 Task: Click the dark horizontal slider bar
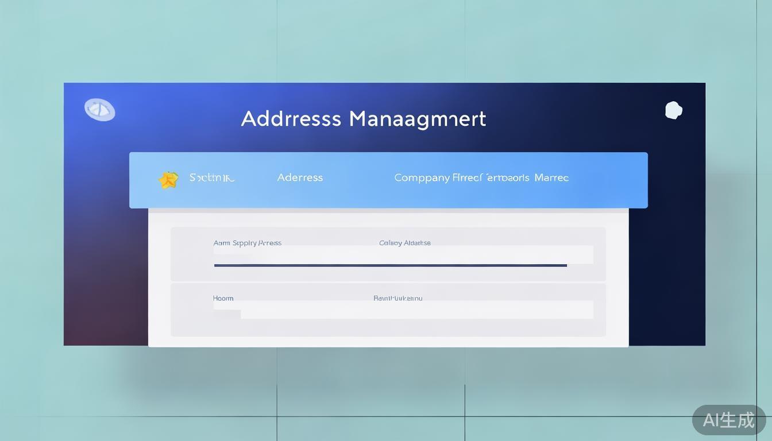click(x=390, y=265)
